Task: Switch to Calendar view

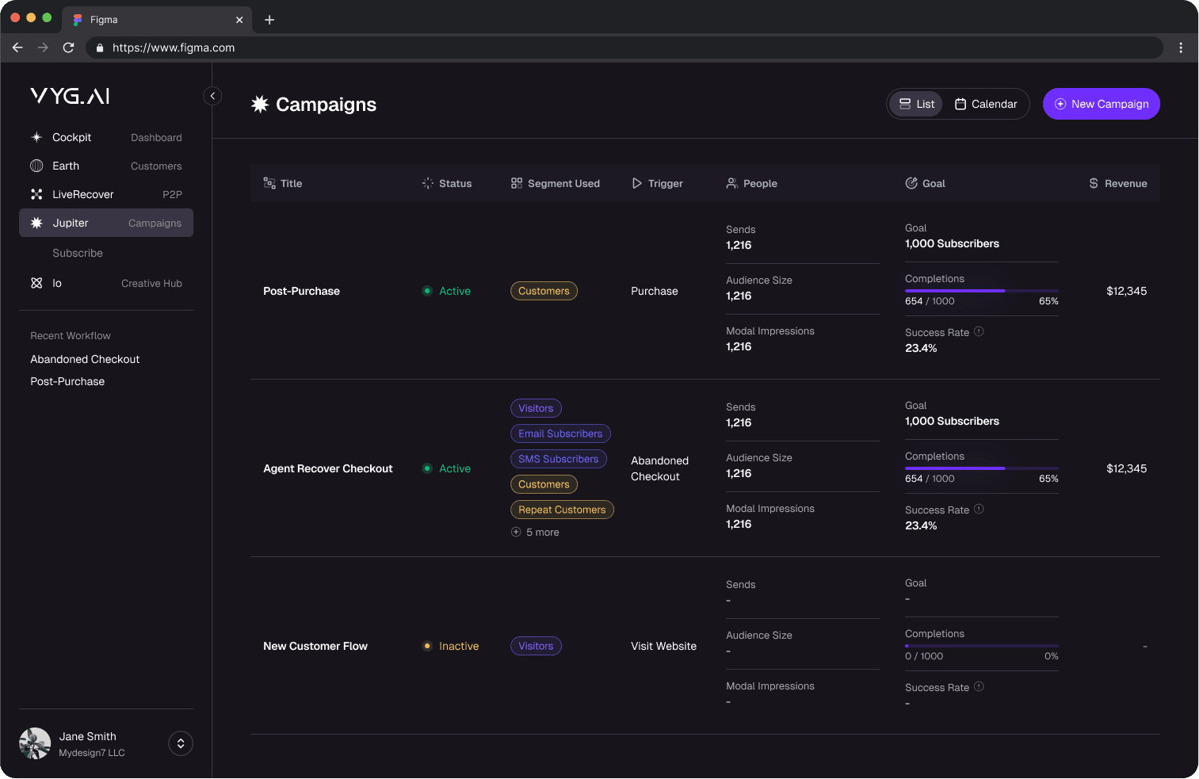Action: 986,104
